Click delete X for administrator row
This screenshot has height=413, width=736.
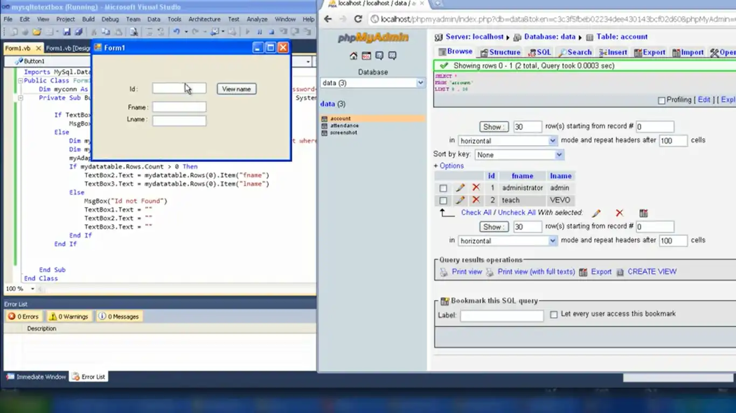476,188
